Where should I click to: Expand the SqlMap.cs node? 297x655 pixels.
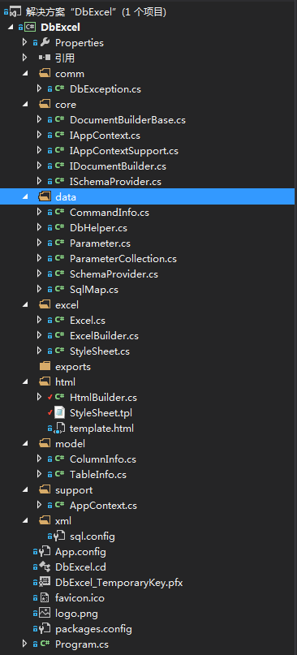39,289
